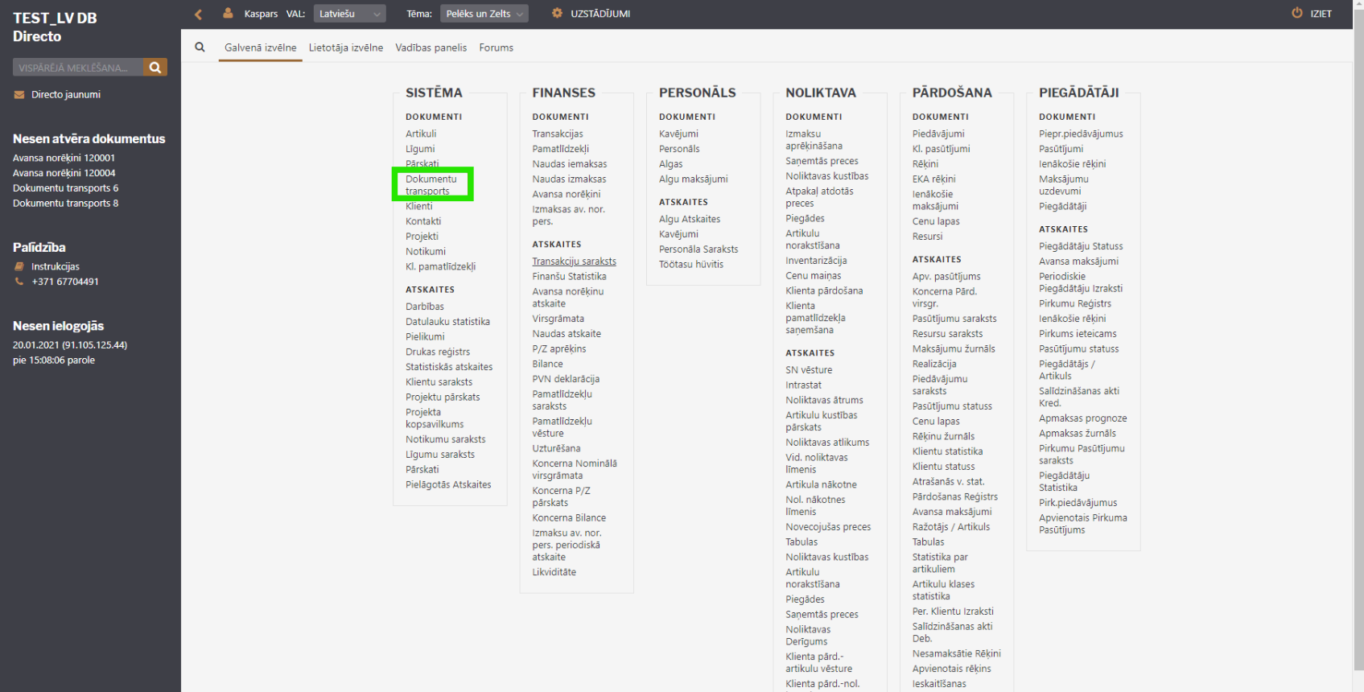Open the Pelēks un Zelts theme dropdown
This screenshot has width=1364, height=692.
pos(484,14)
